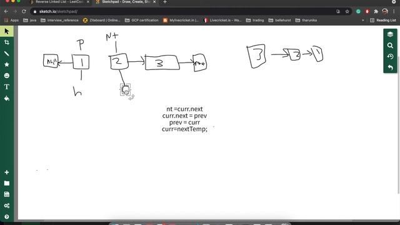Screen dimensions: 400x225
Task: Open the Livecricket.is bookmark
Action: point(222,20)
